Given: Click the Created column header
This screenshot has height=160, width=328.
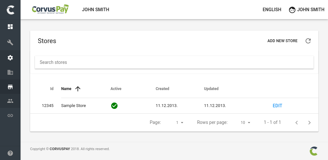Looking at the screenshot, I should point(162,89).
